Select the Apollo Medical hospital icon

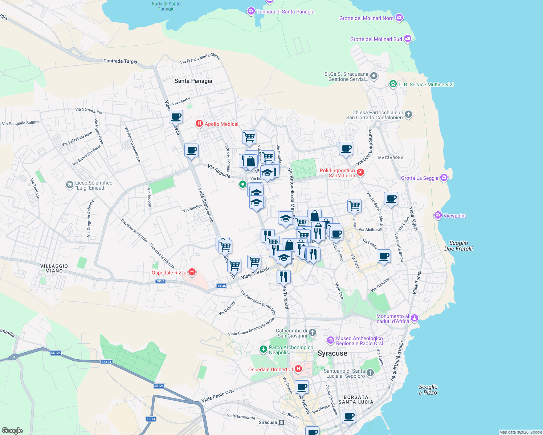coord(199,124)
